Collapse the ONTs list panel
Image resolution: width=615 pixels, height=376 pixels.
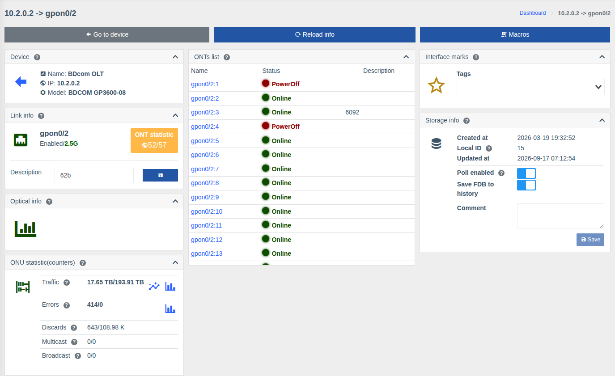(406, 57)
